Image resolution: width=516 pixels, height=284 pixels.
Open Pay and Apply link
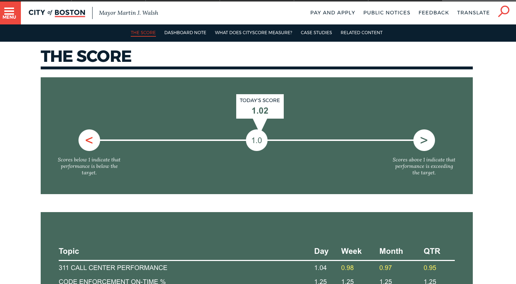pyautogui.click(x=333, y=13)
